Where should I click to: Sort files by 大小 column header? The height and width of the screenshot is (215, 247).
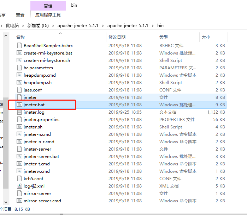click(x=206, y=37)
